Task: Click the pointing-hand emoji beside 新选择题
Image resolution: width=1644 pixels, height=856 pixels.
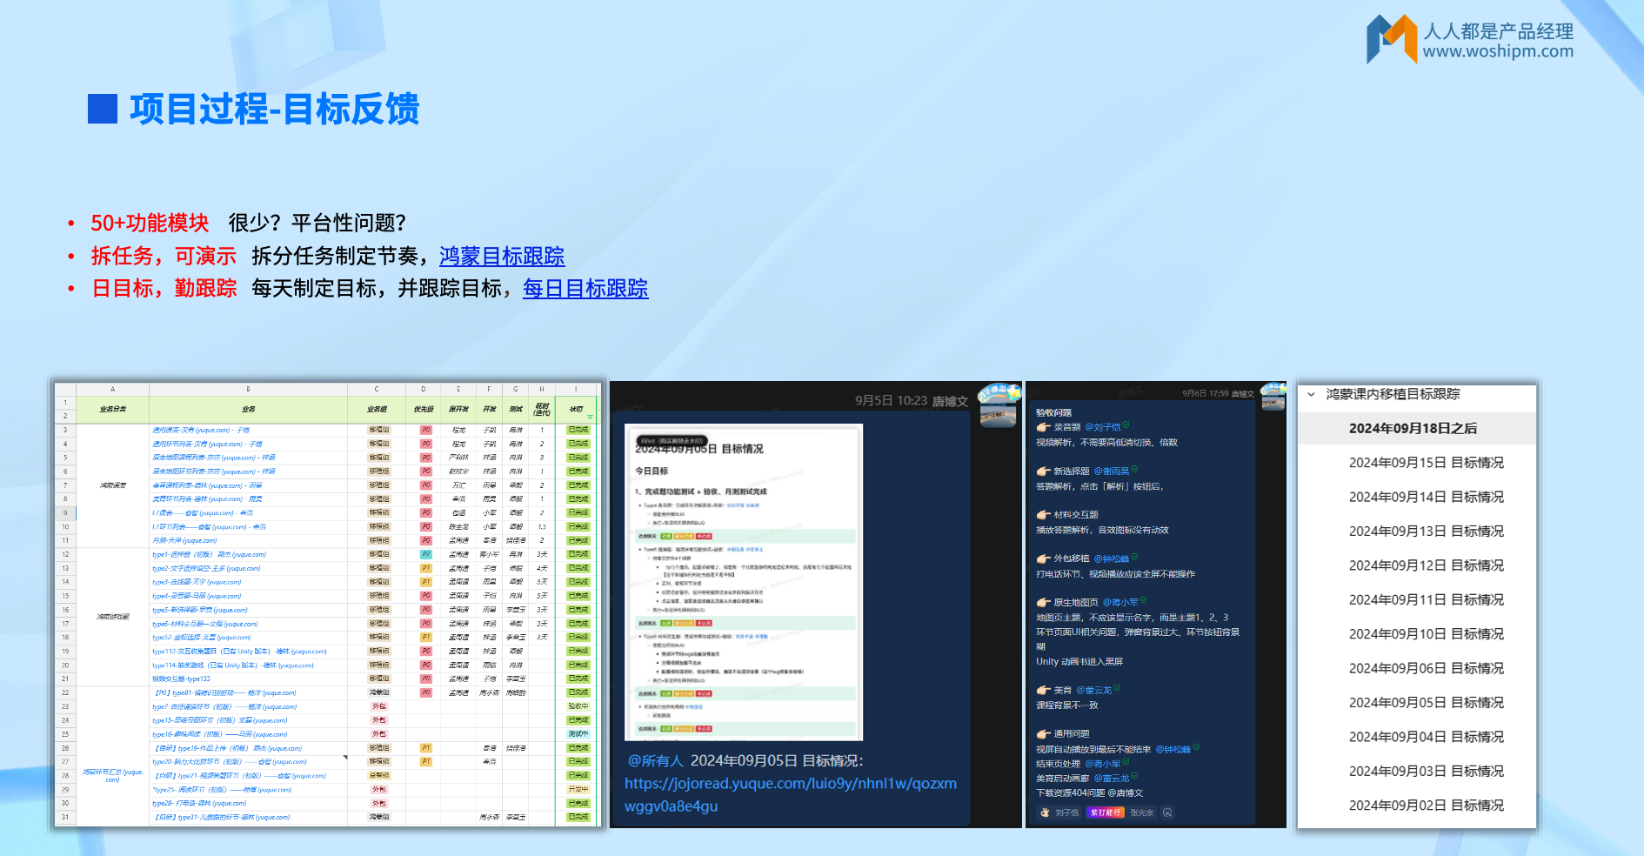Action: (x=1043, y=471)
